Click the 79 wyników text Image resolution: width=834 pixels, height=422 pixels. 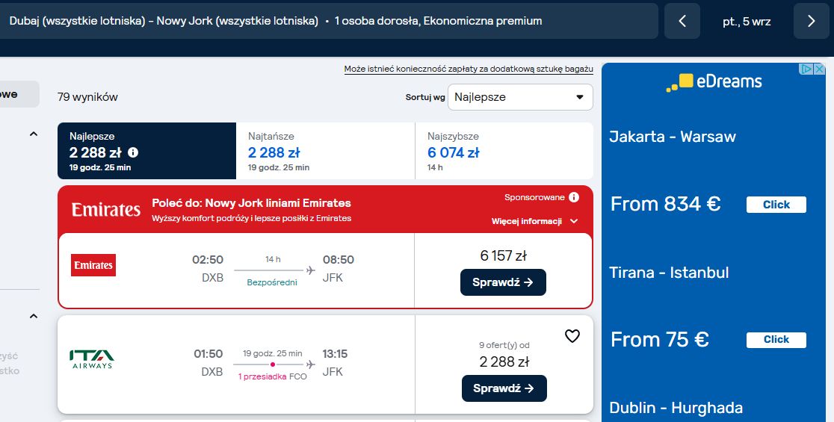point(87,97)
